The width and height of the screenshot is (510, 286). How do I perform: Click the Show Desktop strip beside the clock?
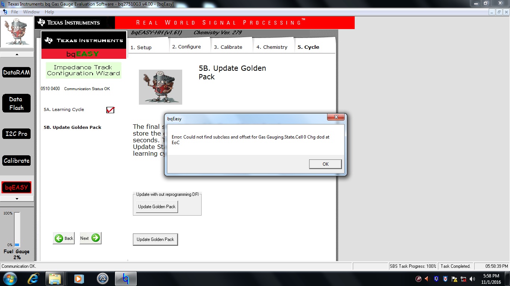click(x=507, y=279)
